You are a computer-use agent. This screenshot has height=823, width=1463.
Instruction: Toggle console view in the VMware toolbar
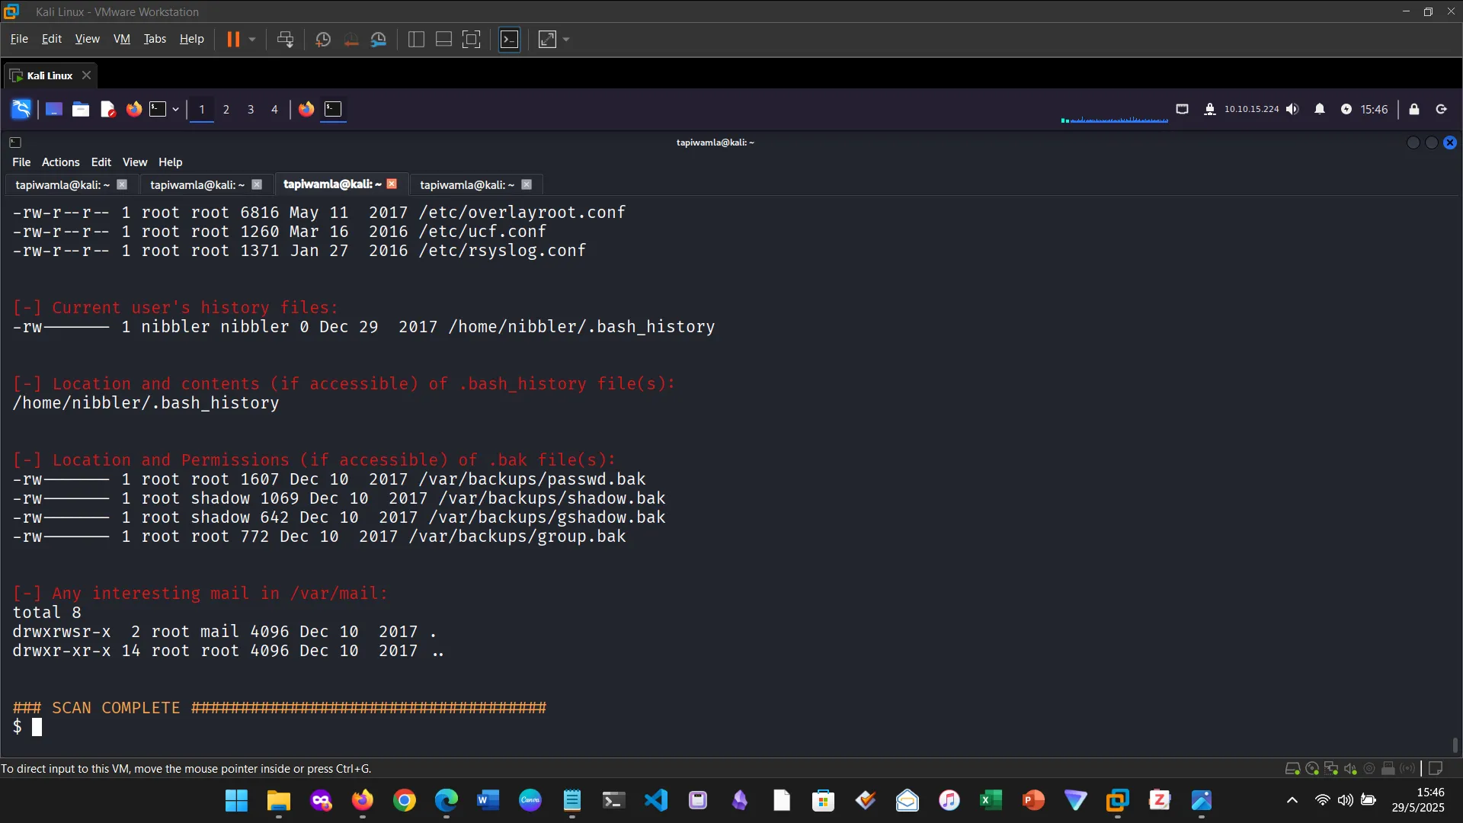[x=443, y=39]
